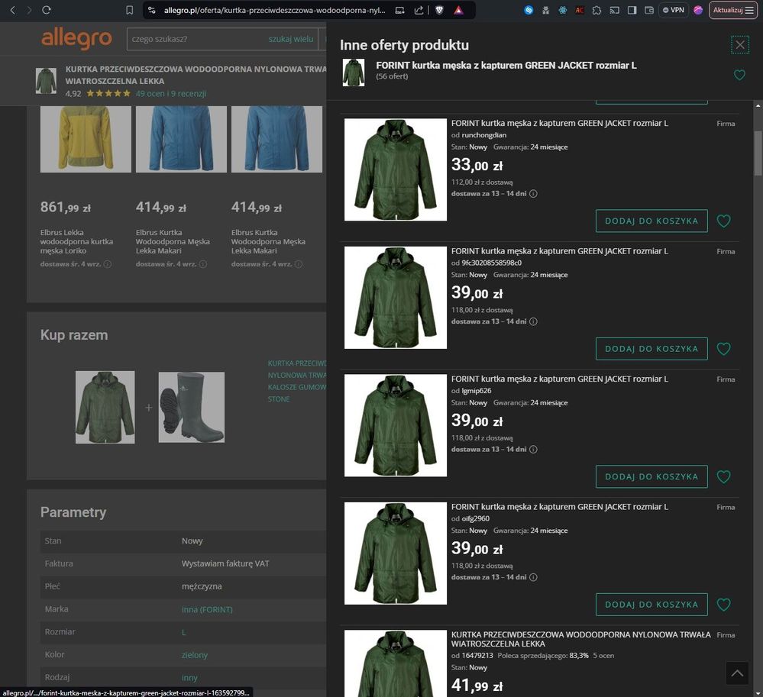
Task: Show delivery info icon for oifg2960 offer
Action: (533, 577)
